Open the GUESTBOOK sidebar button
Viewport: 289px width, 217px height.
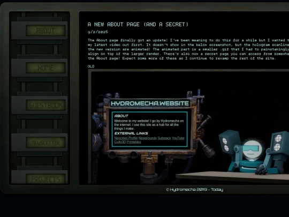(39, 105)
